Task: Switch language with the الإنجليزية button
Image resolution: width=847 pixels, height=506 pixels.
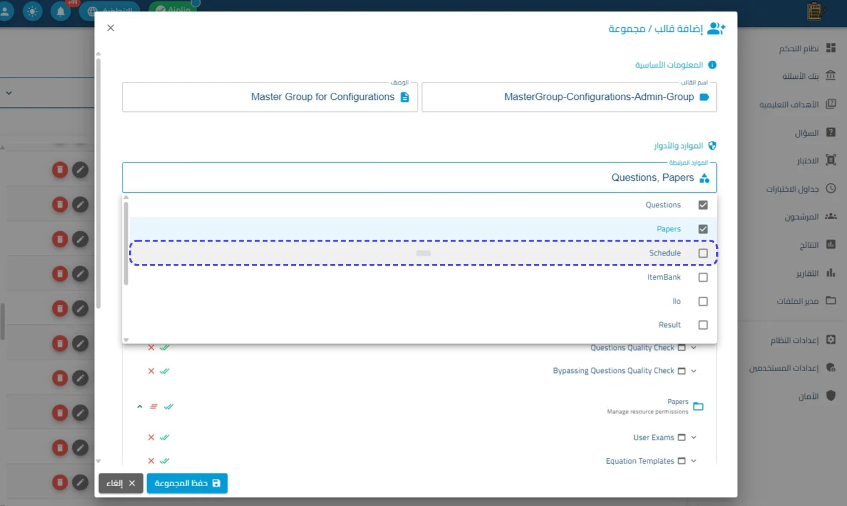Action: [x=109, y=11]
